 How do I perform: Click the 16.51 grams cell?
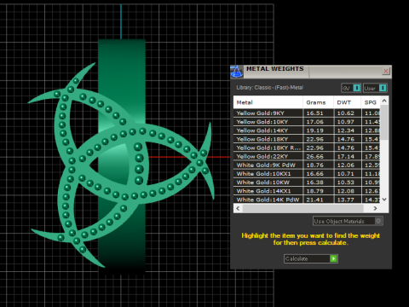pos(319,113)
